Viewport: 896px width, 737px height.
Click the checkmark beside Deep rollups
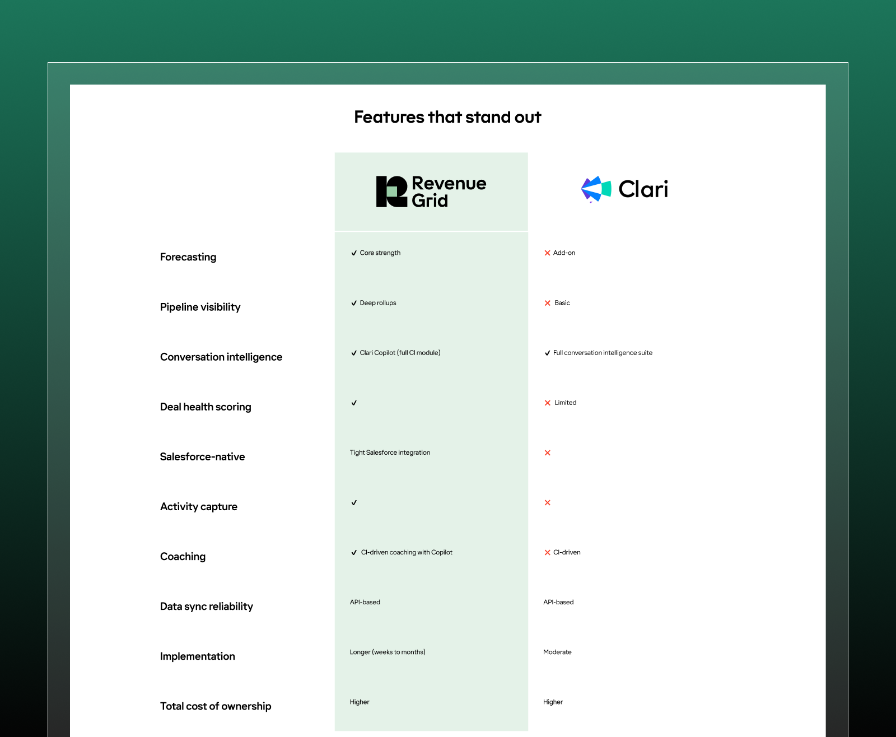click(354, 303)
